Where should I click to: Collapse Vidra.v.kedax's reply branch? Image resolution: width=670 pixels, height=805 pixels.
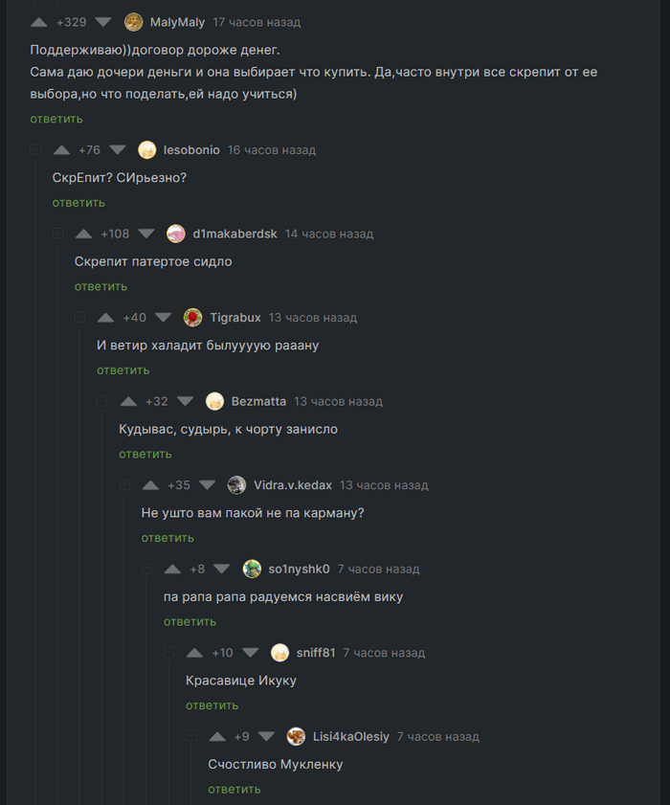tap(124, 485)
